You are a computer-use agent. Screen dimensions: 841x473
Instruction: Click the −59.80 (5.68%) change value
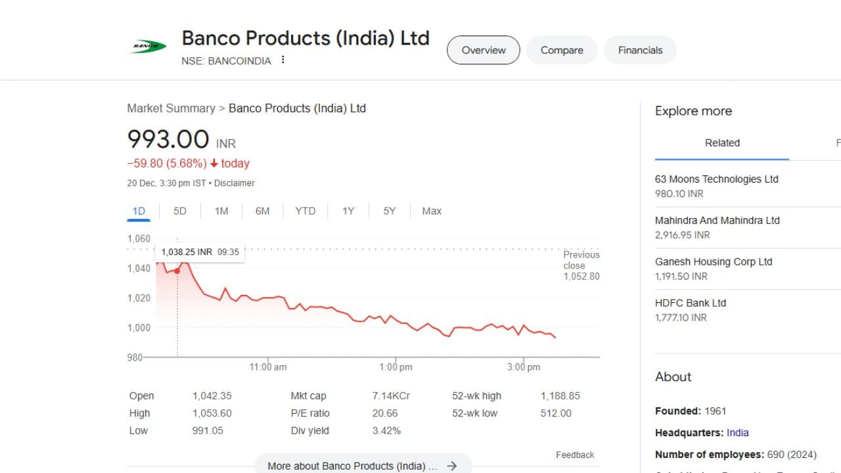pos(166,164)
